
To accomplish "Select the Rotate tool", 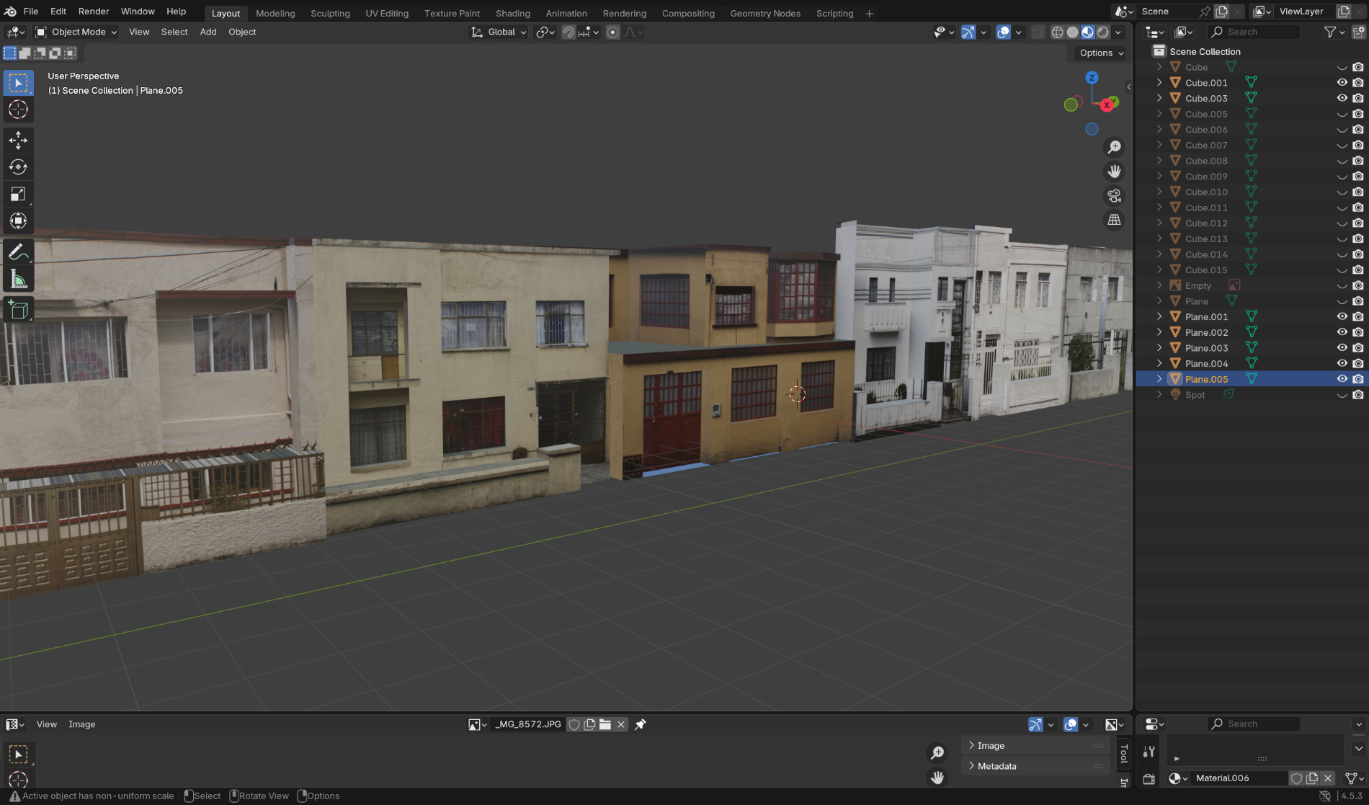I will point(18,166).
